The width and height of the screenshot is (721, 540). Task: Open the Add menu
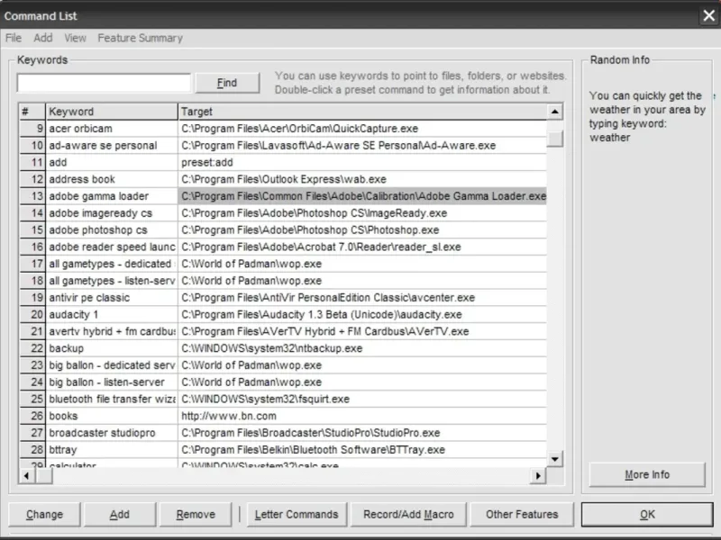pyautogui.click(x=42, y=38)
